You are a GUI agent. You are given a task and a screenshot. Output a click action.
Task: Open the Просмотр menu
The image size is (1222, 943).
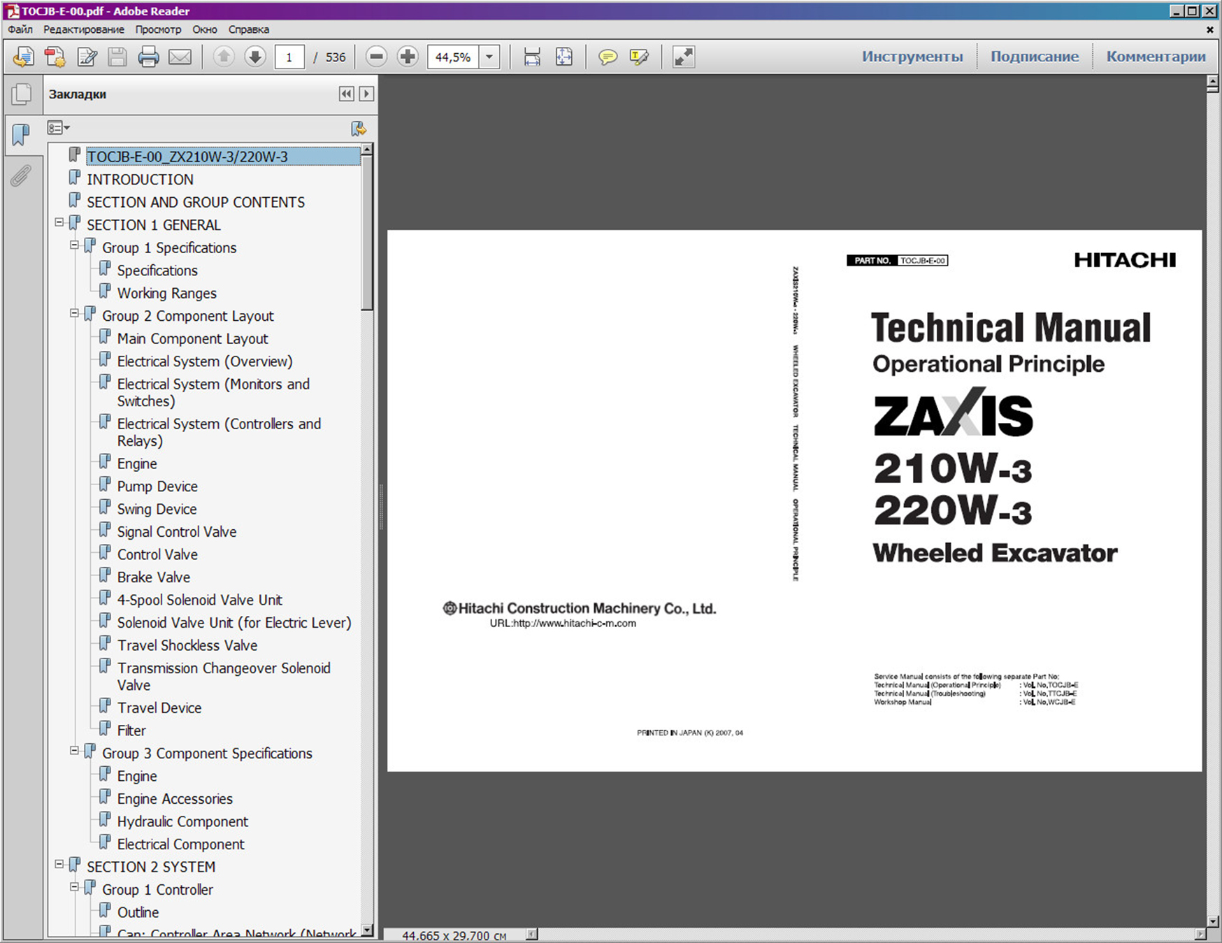pos(158,29)
